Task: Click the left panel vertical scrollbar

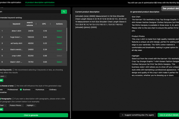Action: pyautogui.click(x=70, y=66)
